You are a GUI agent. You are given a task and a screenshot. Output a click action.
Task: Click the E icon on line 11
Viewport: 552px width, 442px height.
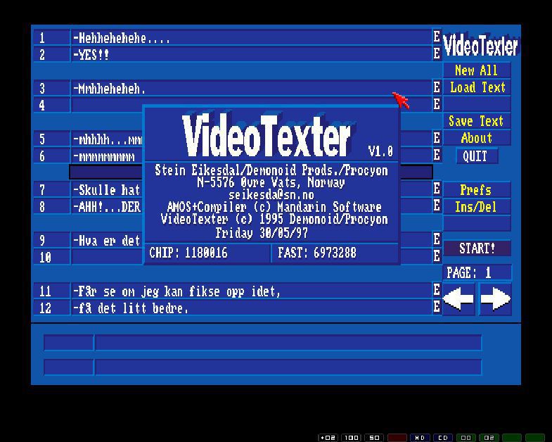pyautogui.click(x=437, y=290)
